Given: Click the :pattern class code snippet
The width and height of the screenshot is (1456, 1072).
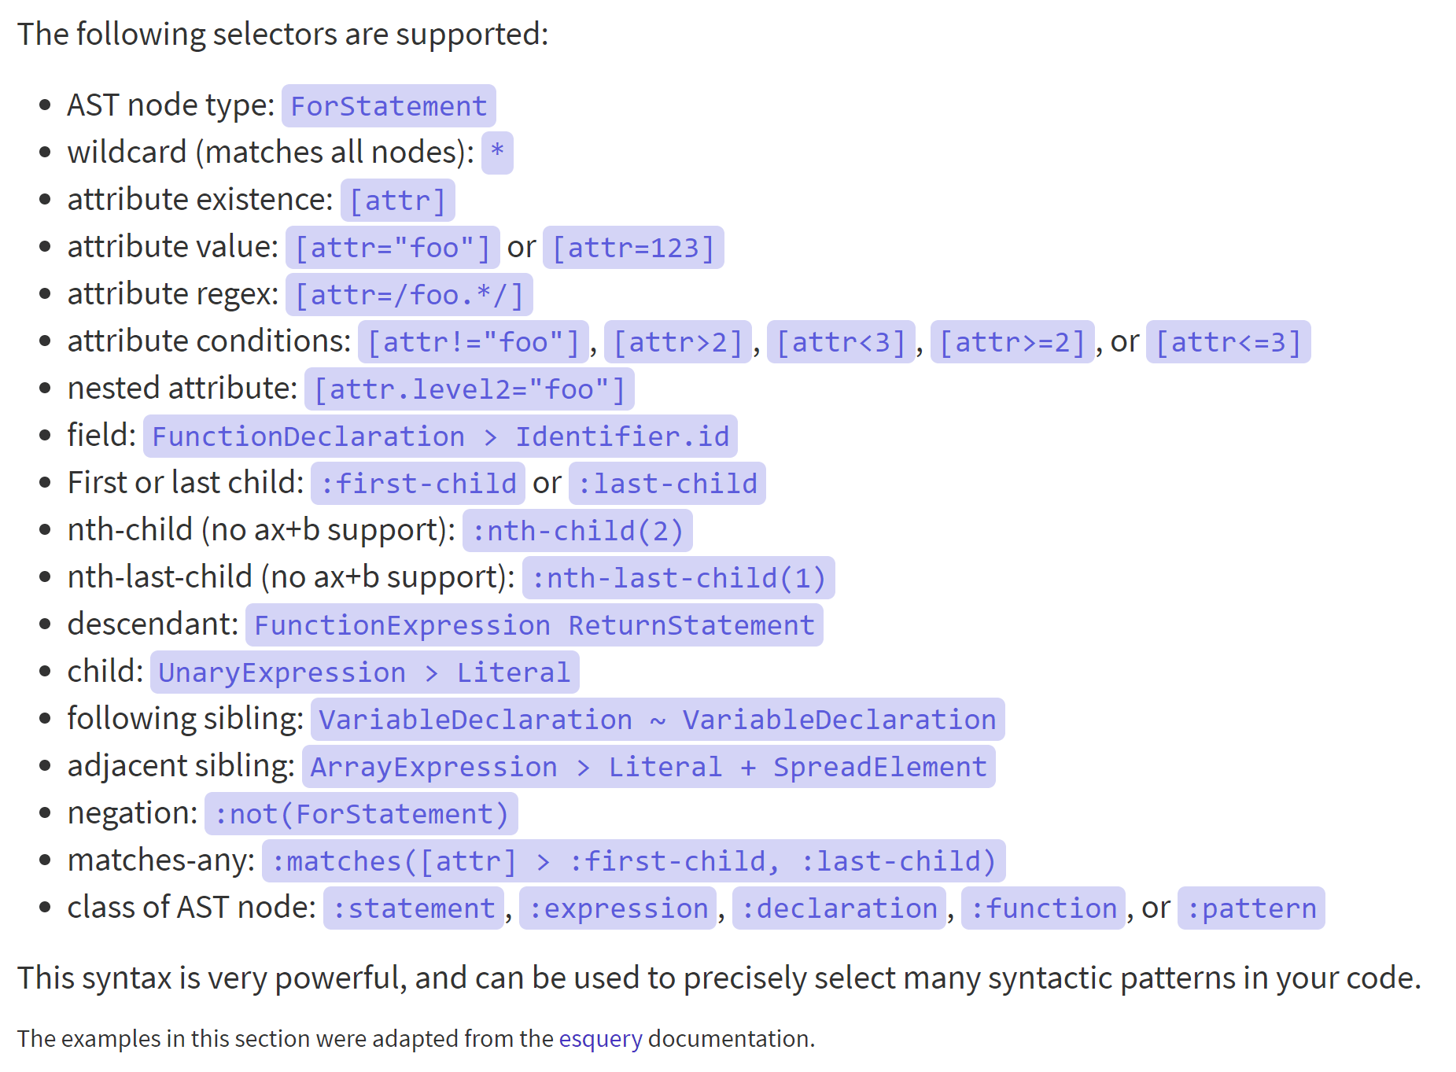Looking at the screenshot, I should point(1251,908).
